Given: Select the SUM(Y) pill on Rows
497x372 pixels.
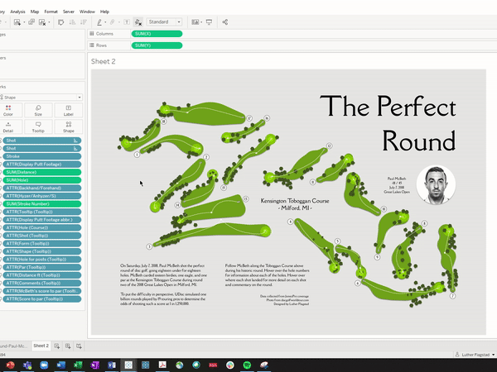Looking at the screenshot, I should (x=157, y=45).
